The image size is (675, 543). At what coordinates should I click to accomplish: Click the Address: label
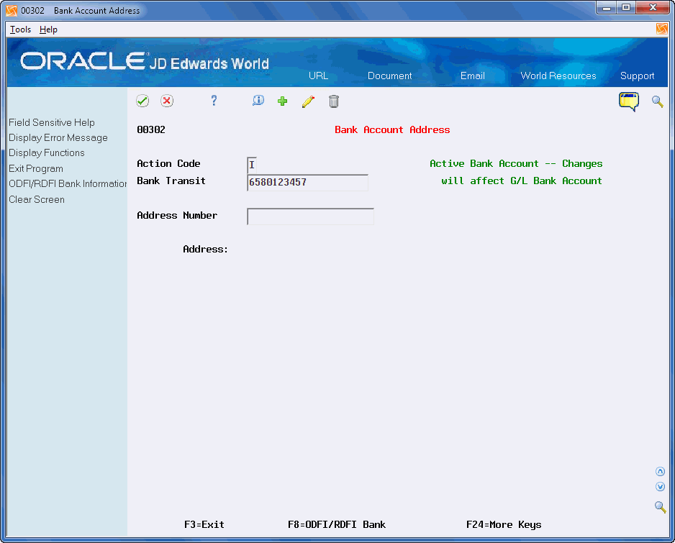pos(205,249)
